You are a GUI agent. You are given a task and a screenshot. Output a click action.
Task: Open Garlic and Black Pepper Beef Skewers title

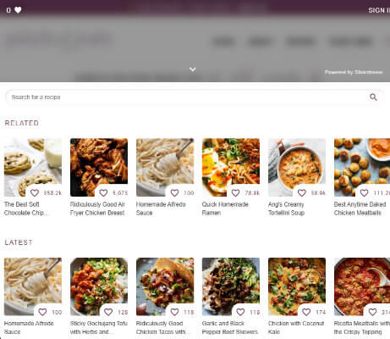(230, 327)
